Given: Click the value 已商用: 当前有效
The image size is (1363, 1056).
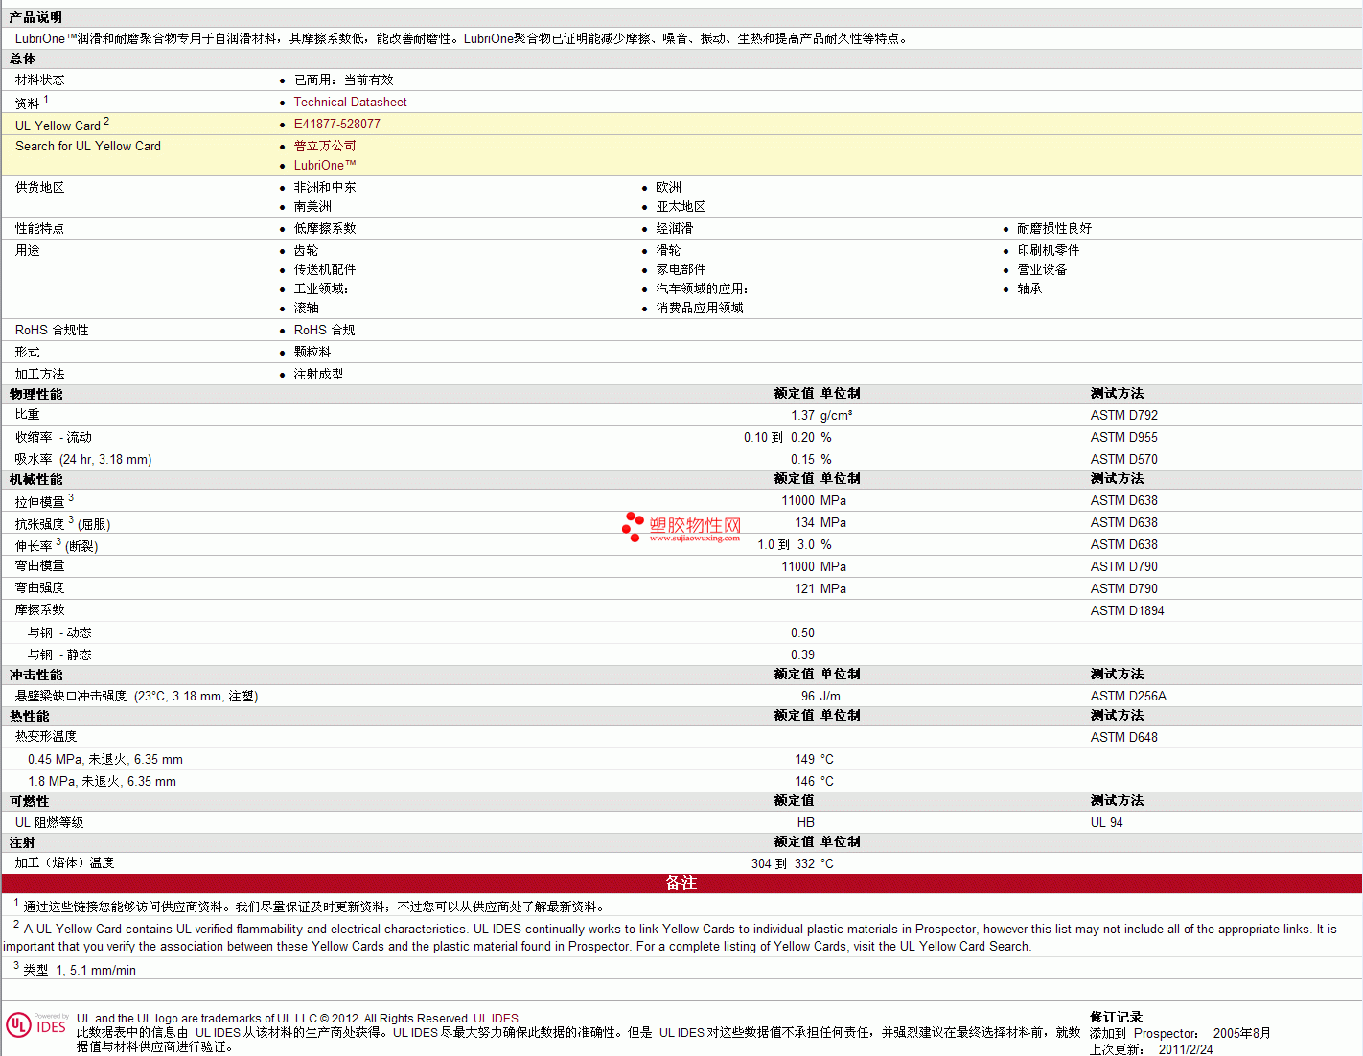Looking at the screenshot, I should 343,80.
